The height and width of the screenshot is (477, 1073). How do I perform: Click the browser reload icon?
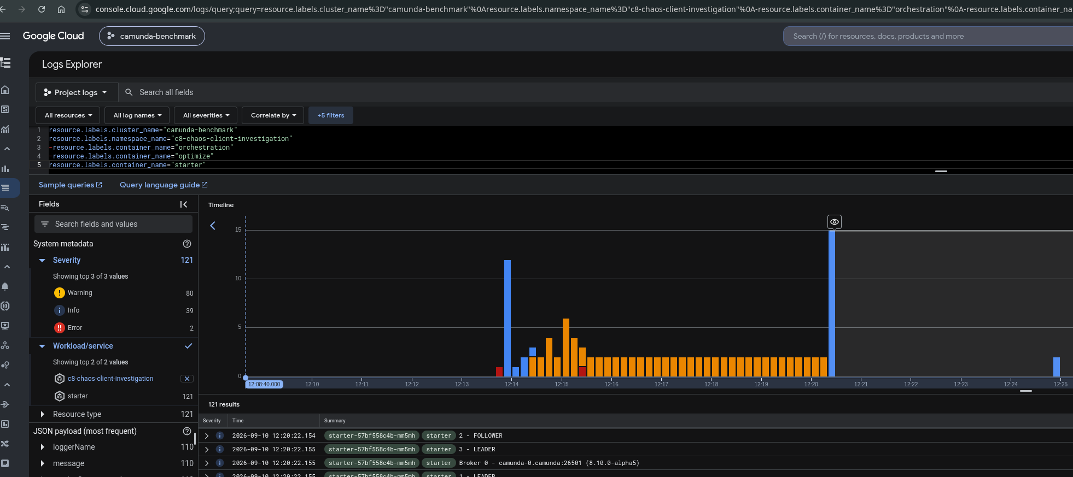click(42, 9)
